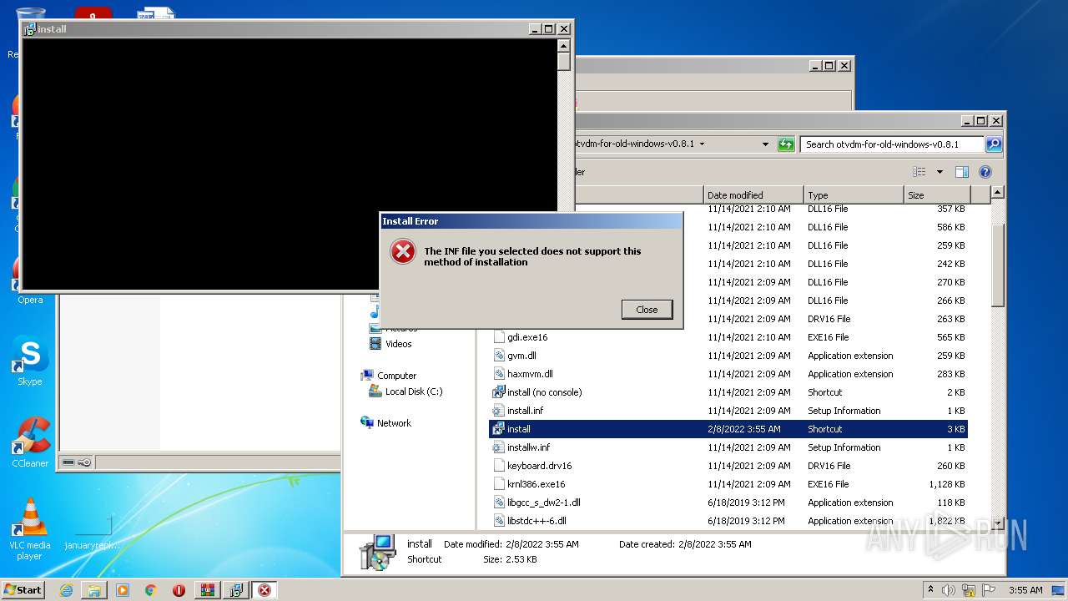Select the gdi.exe16 file
1068x601 pixels.
pos(527,337)
